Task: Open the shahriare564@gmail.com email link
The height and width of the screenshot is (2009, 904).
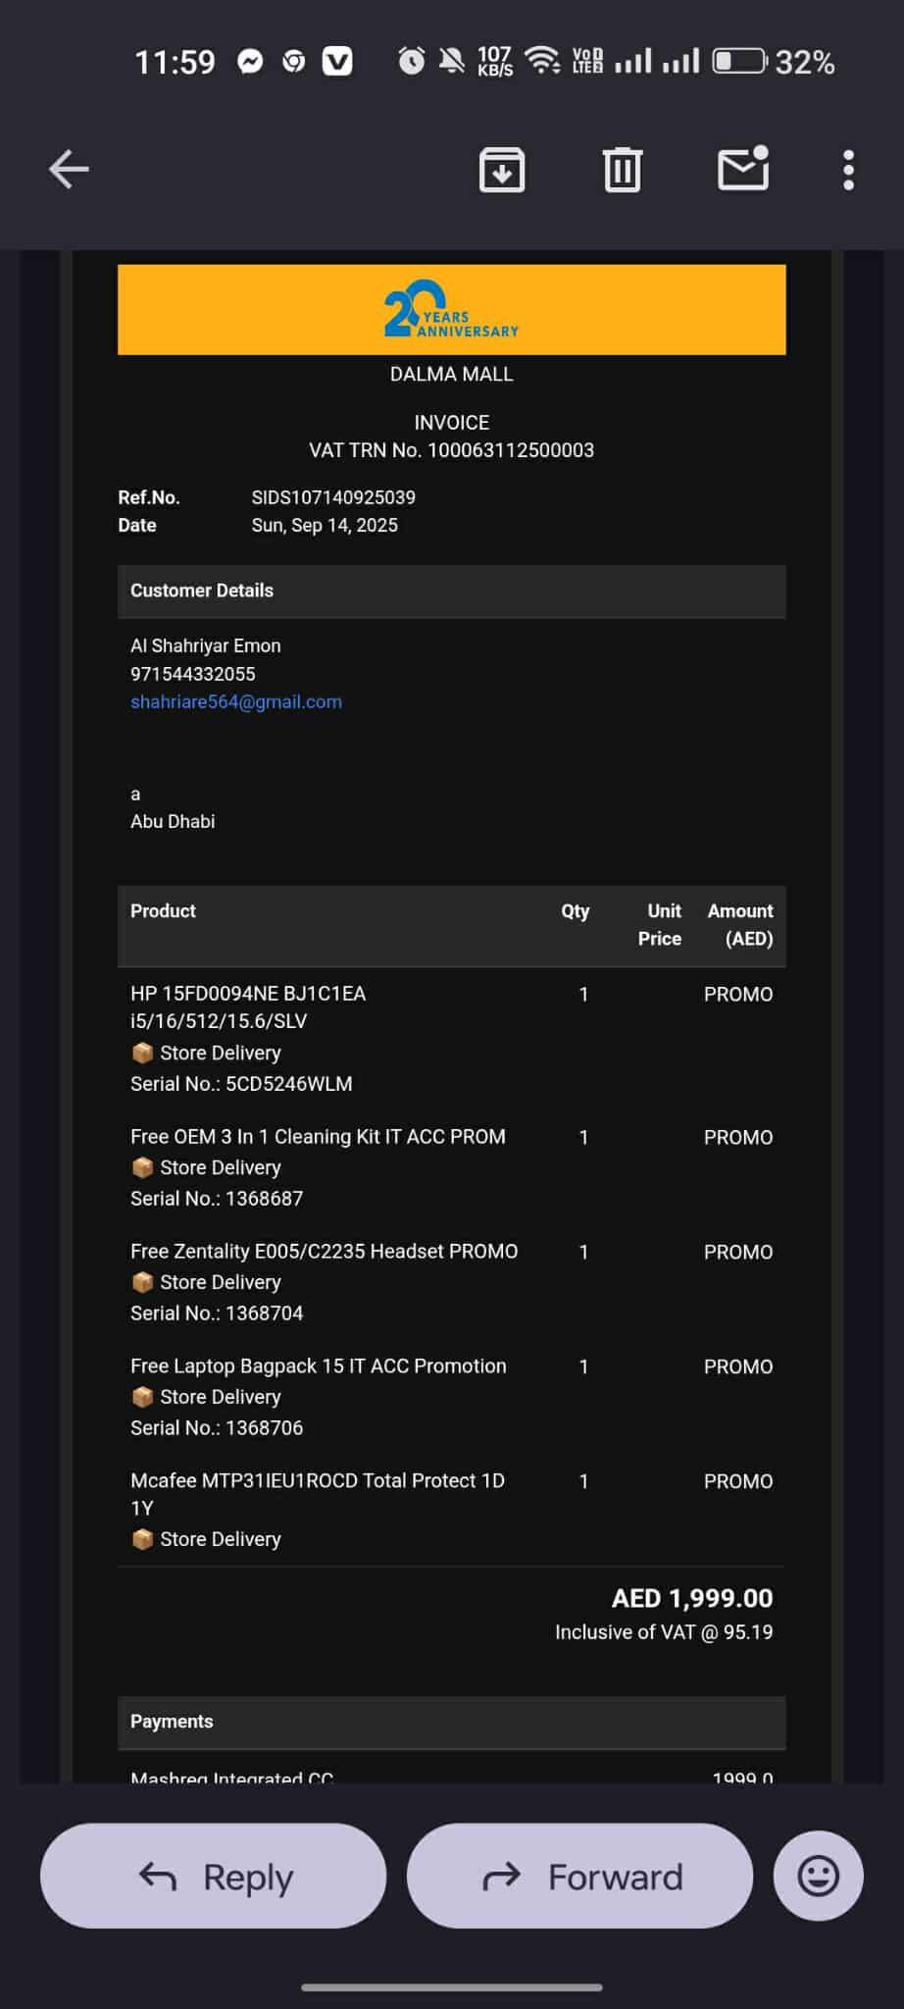Action: (236, 702)
